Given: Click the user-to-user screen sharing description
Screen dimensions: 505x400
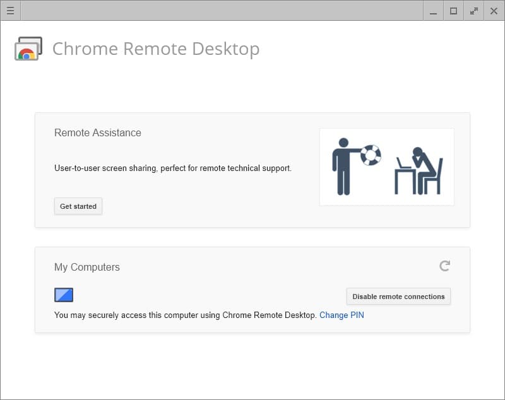Looking at the screenshot, I should pyautogui.click(x=173, y=168).
